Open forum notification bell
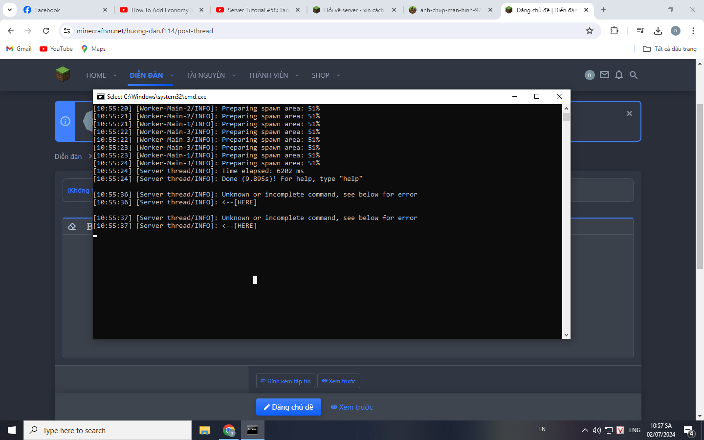This screenshot has height=440, width=704. click(619, 75)
